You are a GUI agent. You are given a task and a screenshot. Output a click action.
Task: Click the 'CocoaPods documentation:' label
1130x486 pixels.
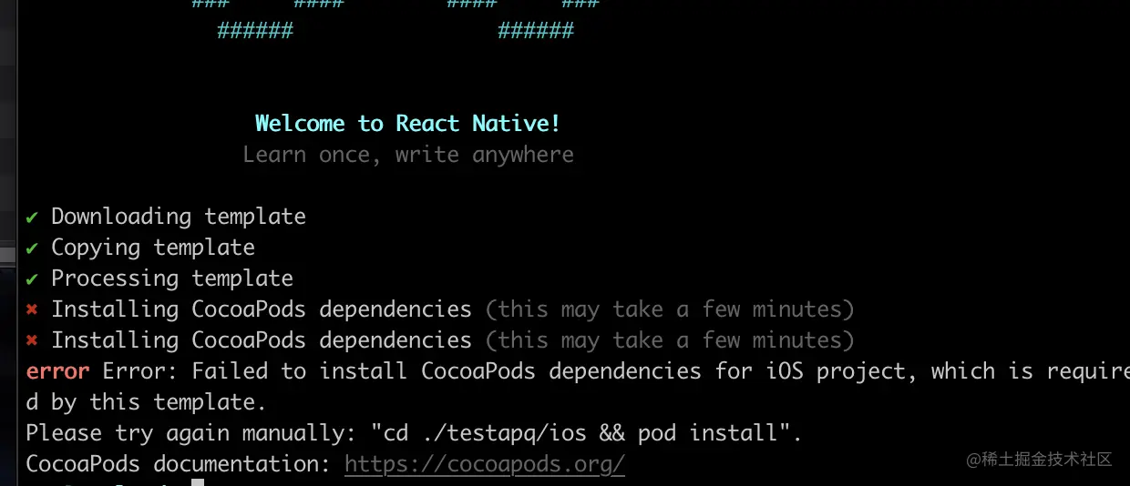(179, 464)
